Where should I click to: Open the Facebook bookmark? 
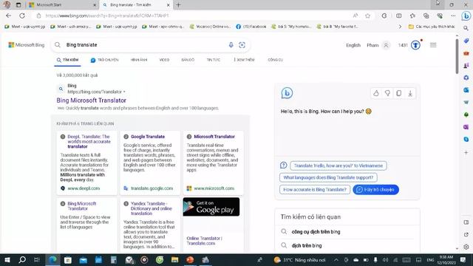[251, 27]
